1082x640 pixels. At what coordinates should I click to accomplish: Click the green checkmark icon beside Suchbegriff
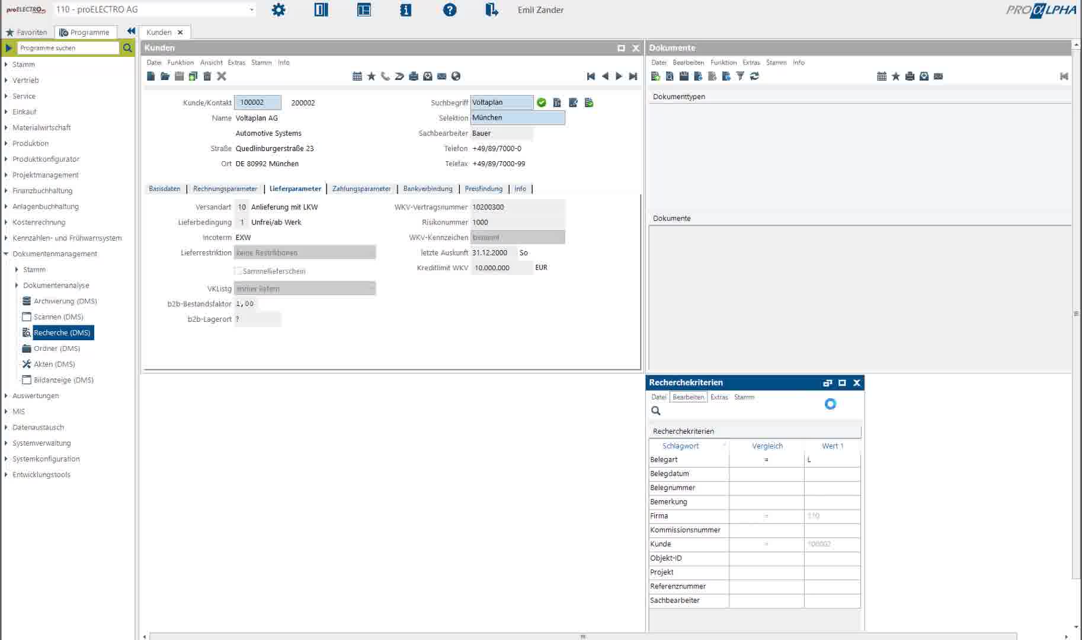click(x=542, y=103)
